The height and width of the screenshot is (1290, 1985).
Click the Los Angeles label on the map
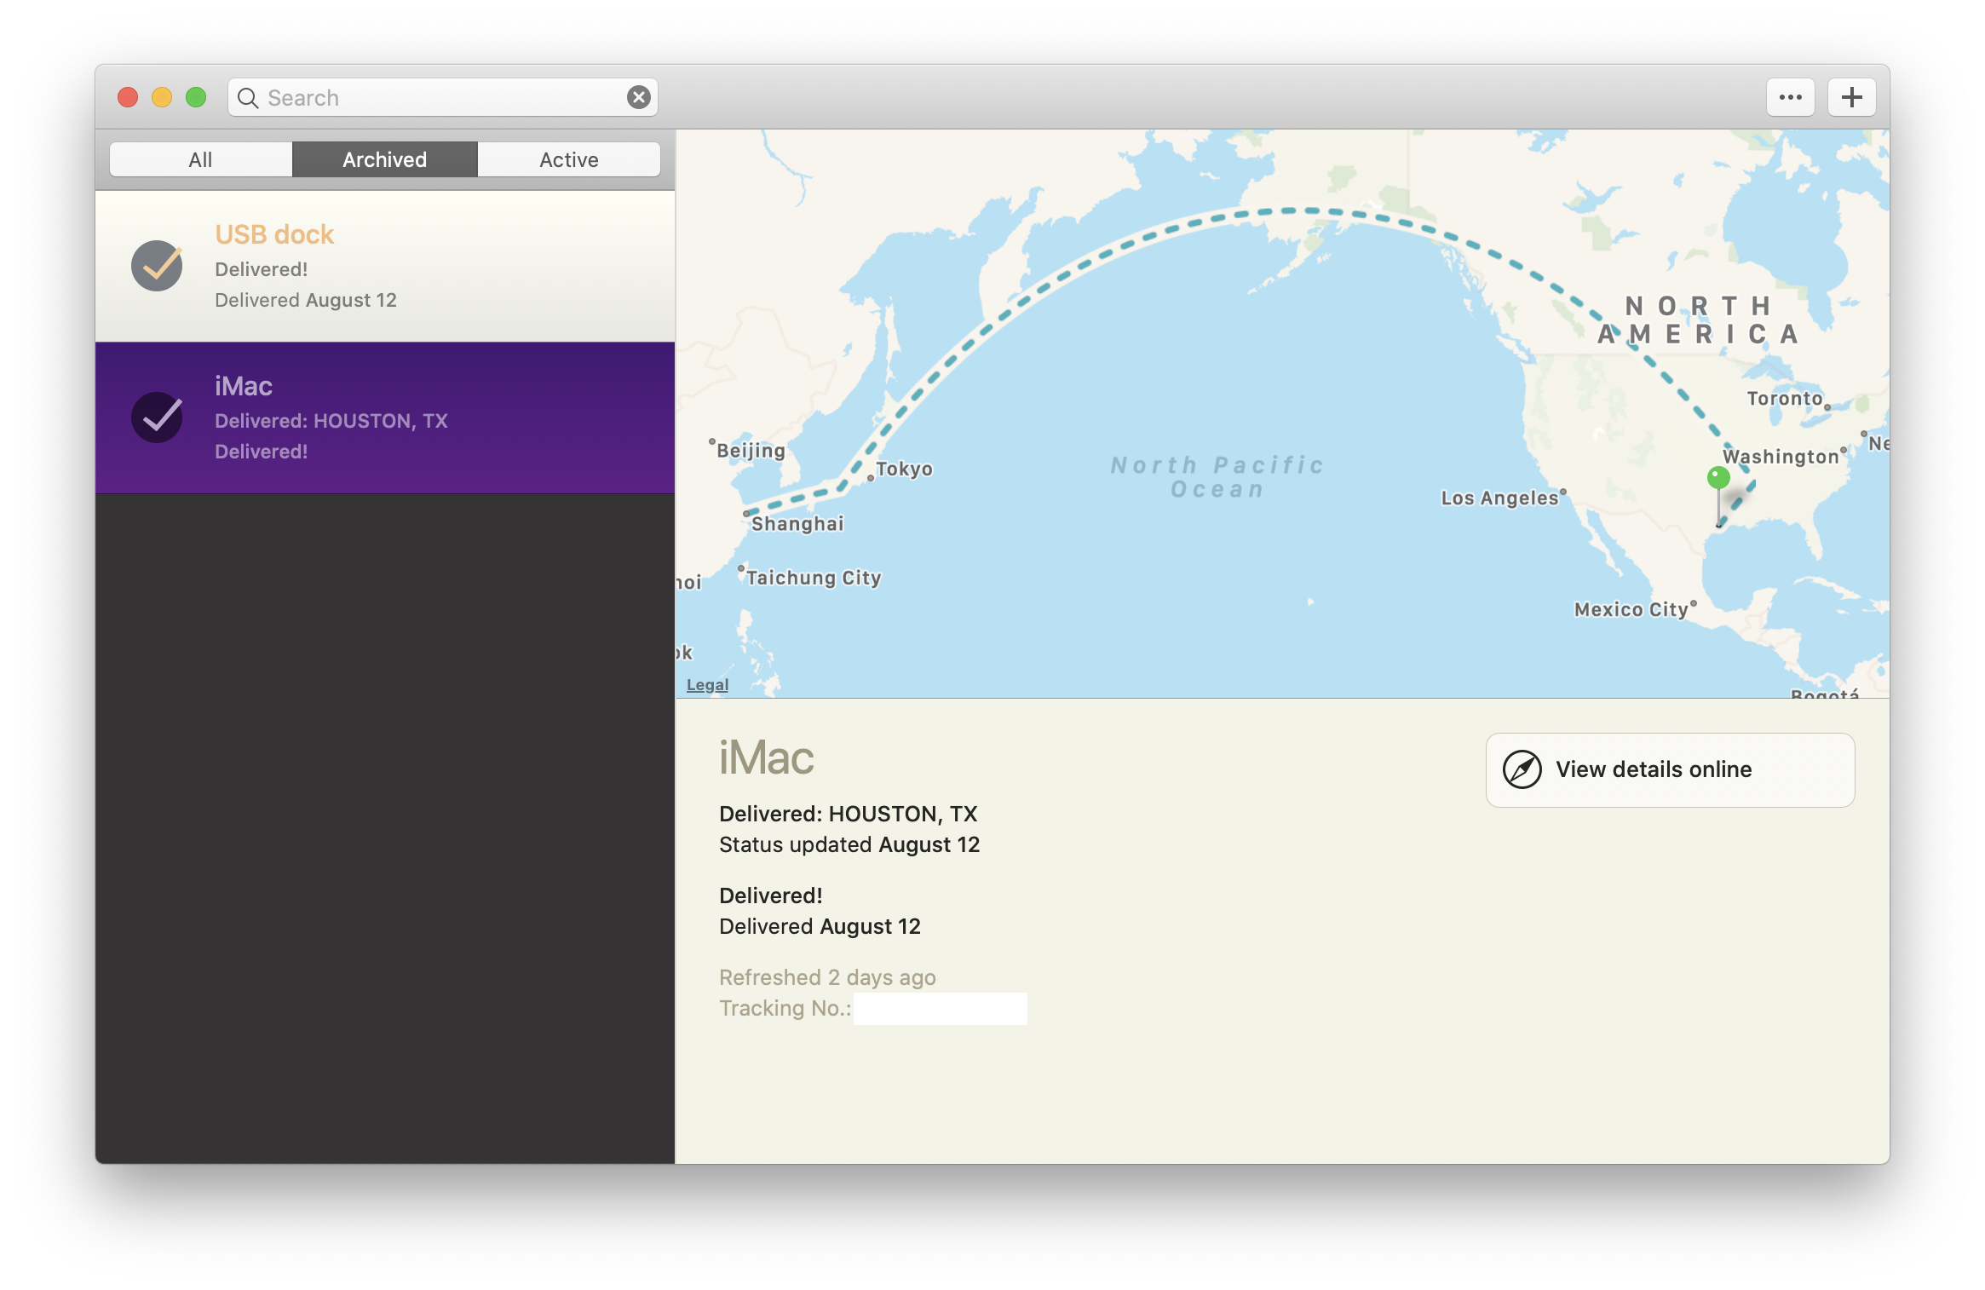click(x=1499, y=498)
